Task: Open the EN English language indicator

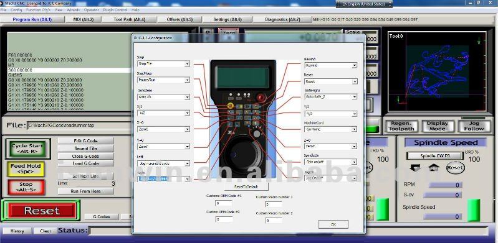Action: (x=364, y=4)
